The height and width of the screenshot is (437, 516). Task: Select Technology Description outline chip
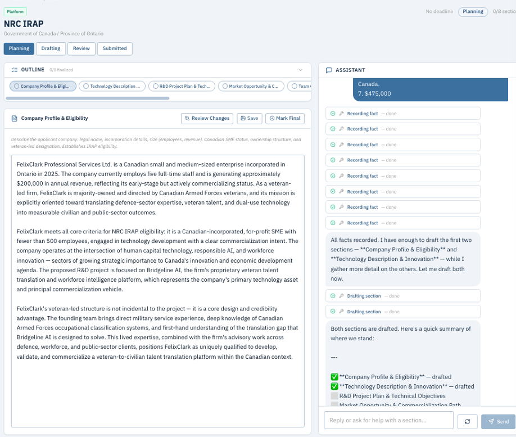[x=112, y=86]
